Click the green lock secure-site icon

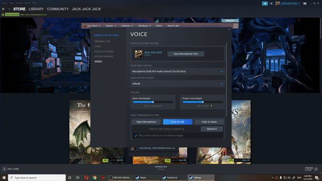(x=3, y=15)
